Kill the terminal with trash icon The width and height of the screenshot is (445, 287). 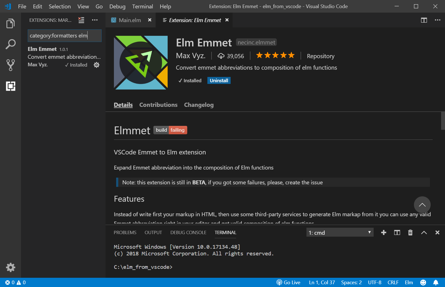pyautogui.click(x=410, y=232)
